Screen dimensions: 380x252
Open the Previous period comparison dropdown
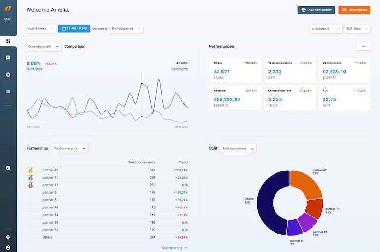126,29
